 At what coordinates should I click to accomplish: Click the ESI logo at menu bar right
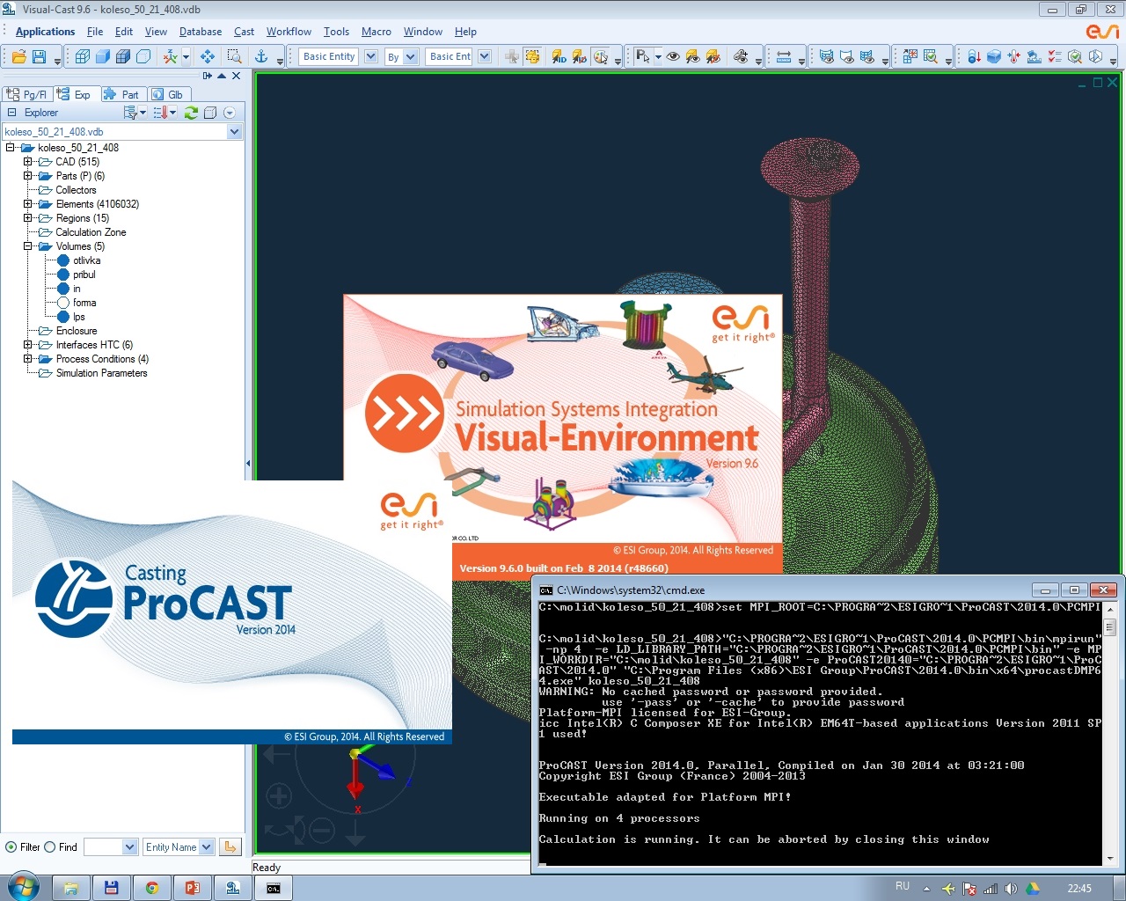[1102, 32]
